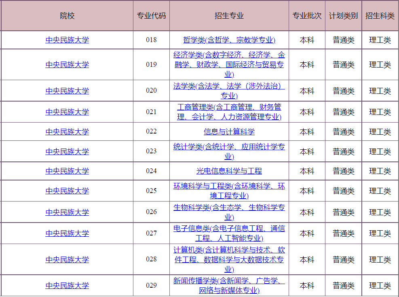The image size is (399, 297).
Task: Click 普通类 in the 018 row
Action: point(344,40)
